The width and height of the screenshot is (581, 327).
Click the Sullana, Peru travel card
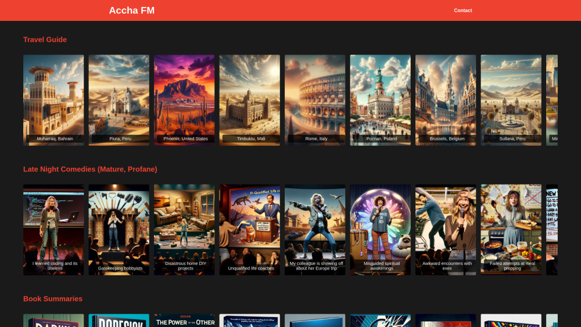point(511,100)
